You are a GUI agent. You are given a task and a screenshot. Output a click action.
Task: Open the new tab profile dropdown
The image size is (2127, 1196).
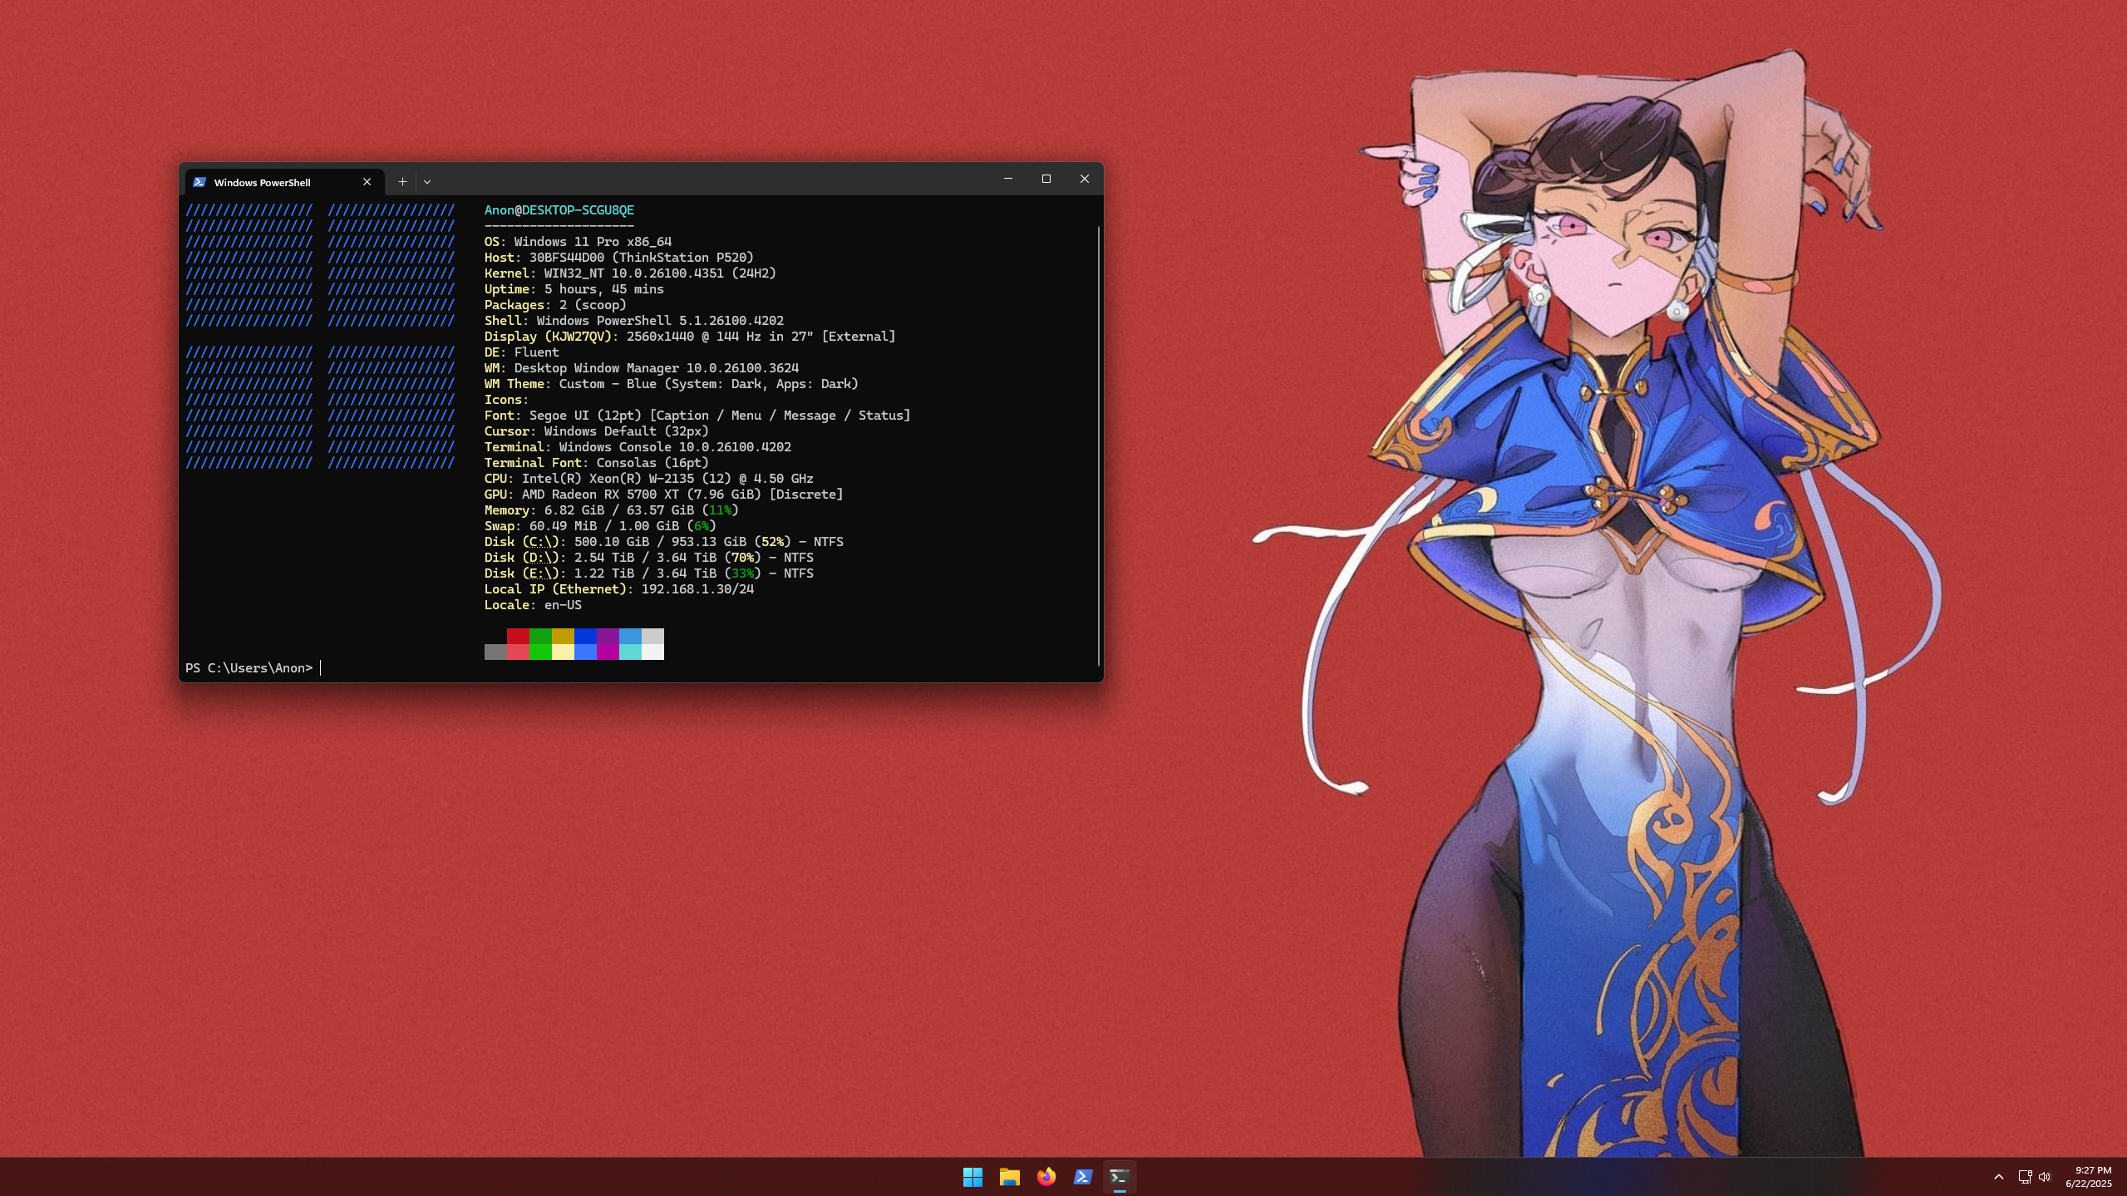(427, 181)
